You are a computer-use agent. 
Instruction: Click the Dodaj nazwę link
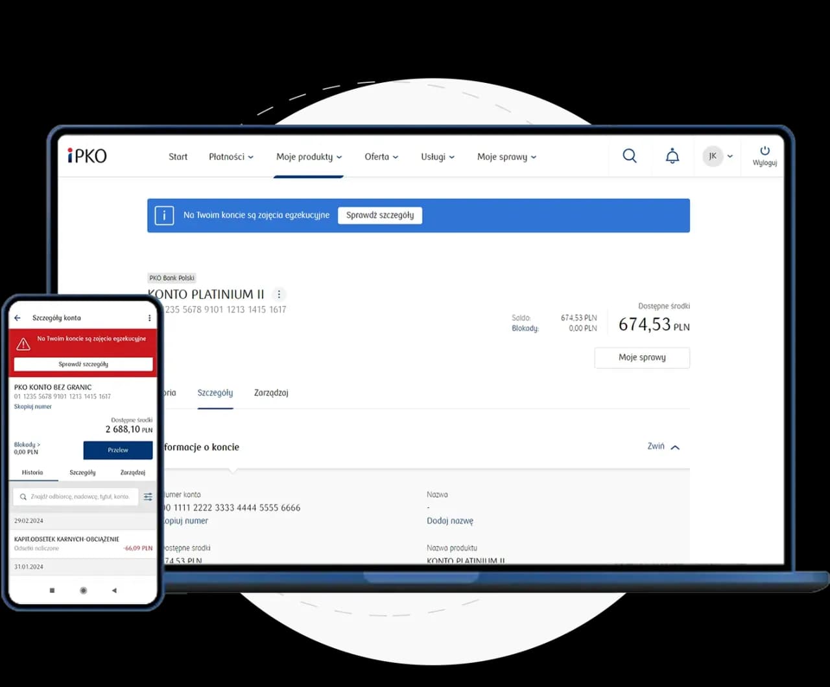[x=450, y=521]
